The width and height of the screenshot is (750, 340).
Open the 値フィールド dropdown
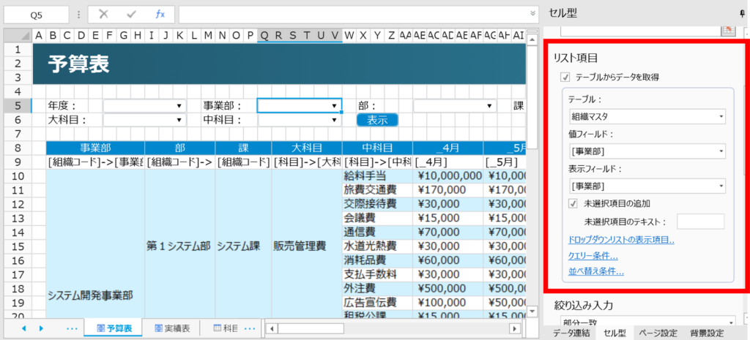pyautogui.click(x=647, y=151)
